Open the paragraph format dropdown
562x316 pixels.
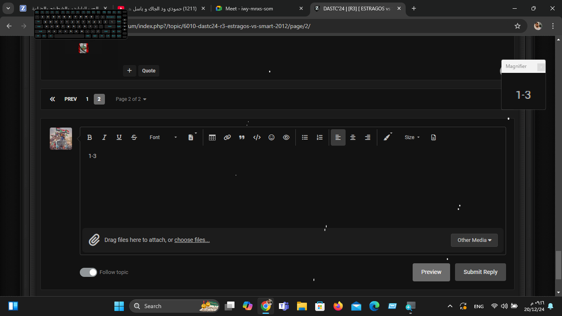[x=192, y=137]
